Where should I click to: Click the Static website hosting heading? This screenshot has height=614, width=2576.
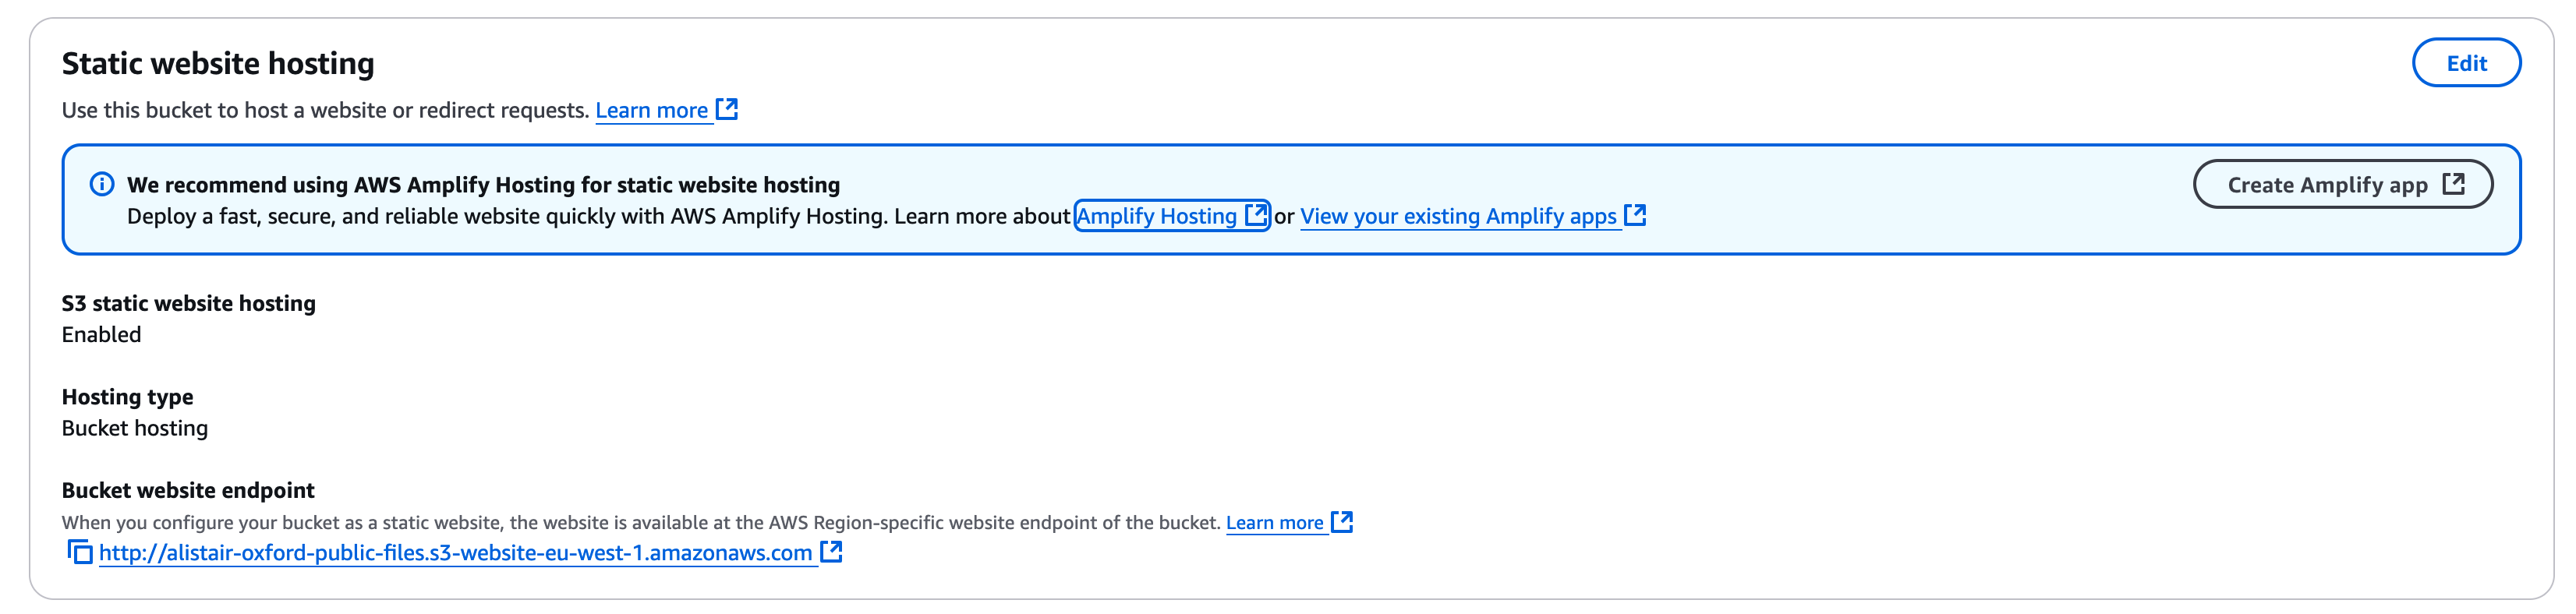tap(219, 62)
